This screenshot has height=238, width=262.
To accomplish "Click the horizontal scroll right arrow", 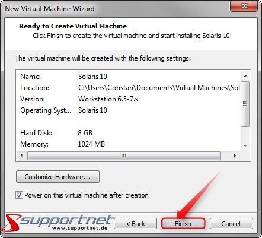I will tap(235, 156).
